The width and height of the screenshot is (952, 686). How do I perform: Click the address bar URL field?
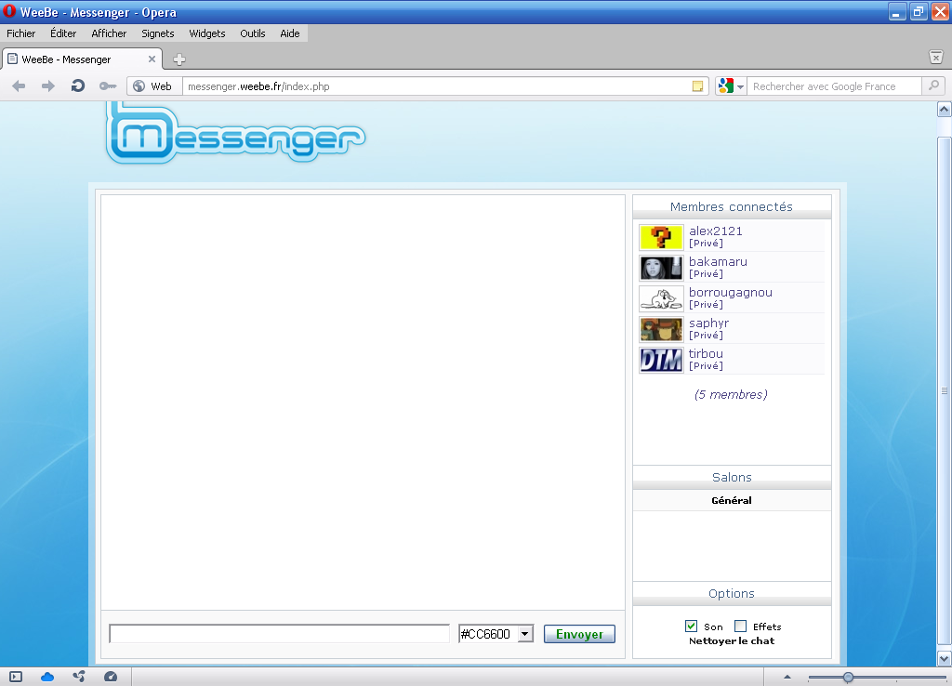click(437, 86)
